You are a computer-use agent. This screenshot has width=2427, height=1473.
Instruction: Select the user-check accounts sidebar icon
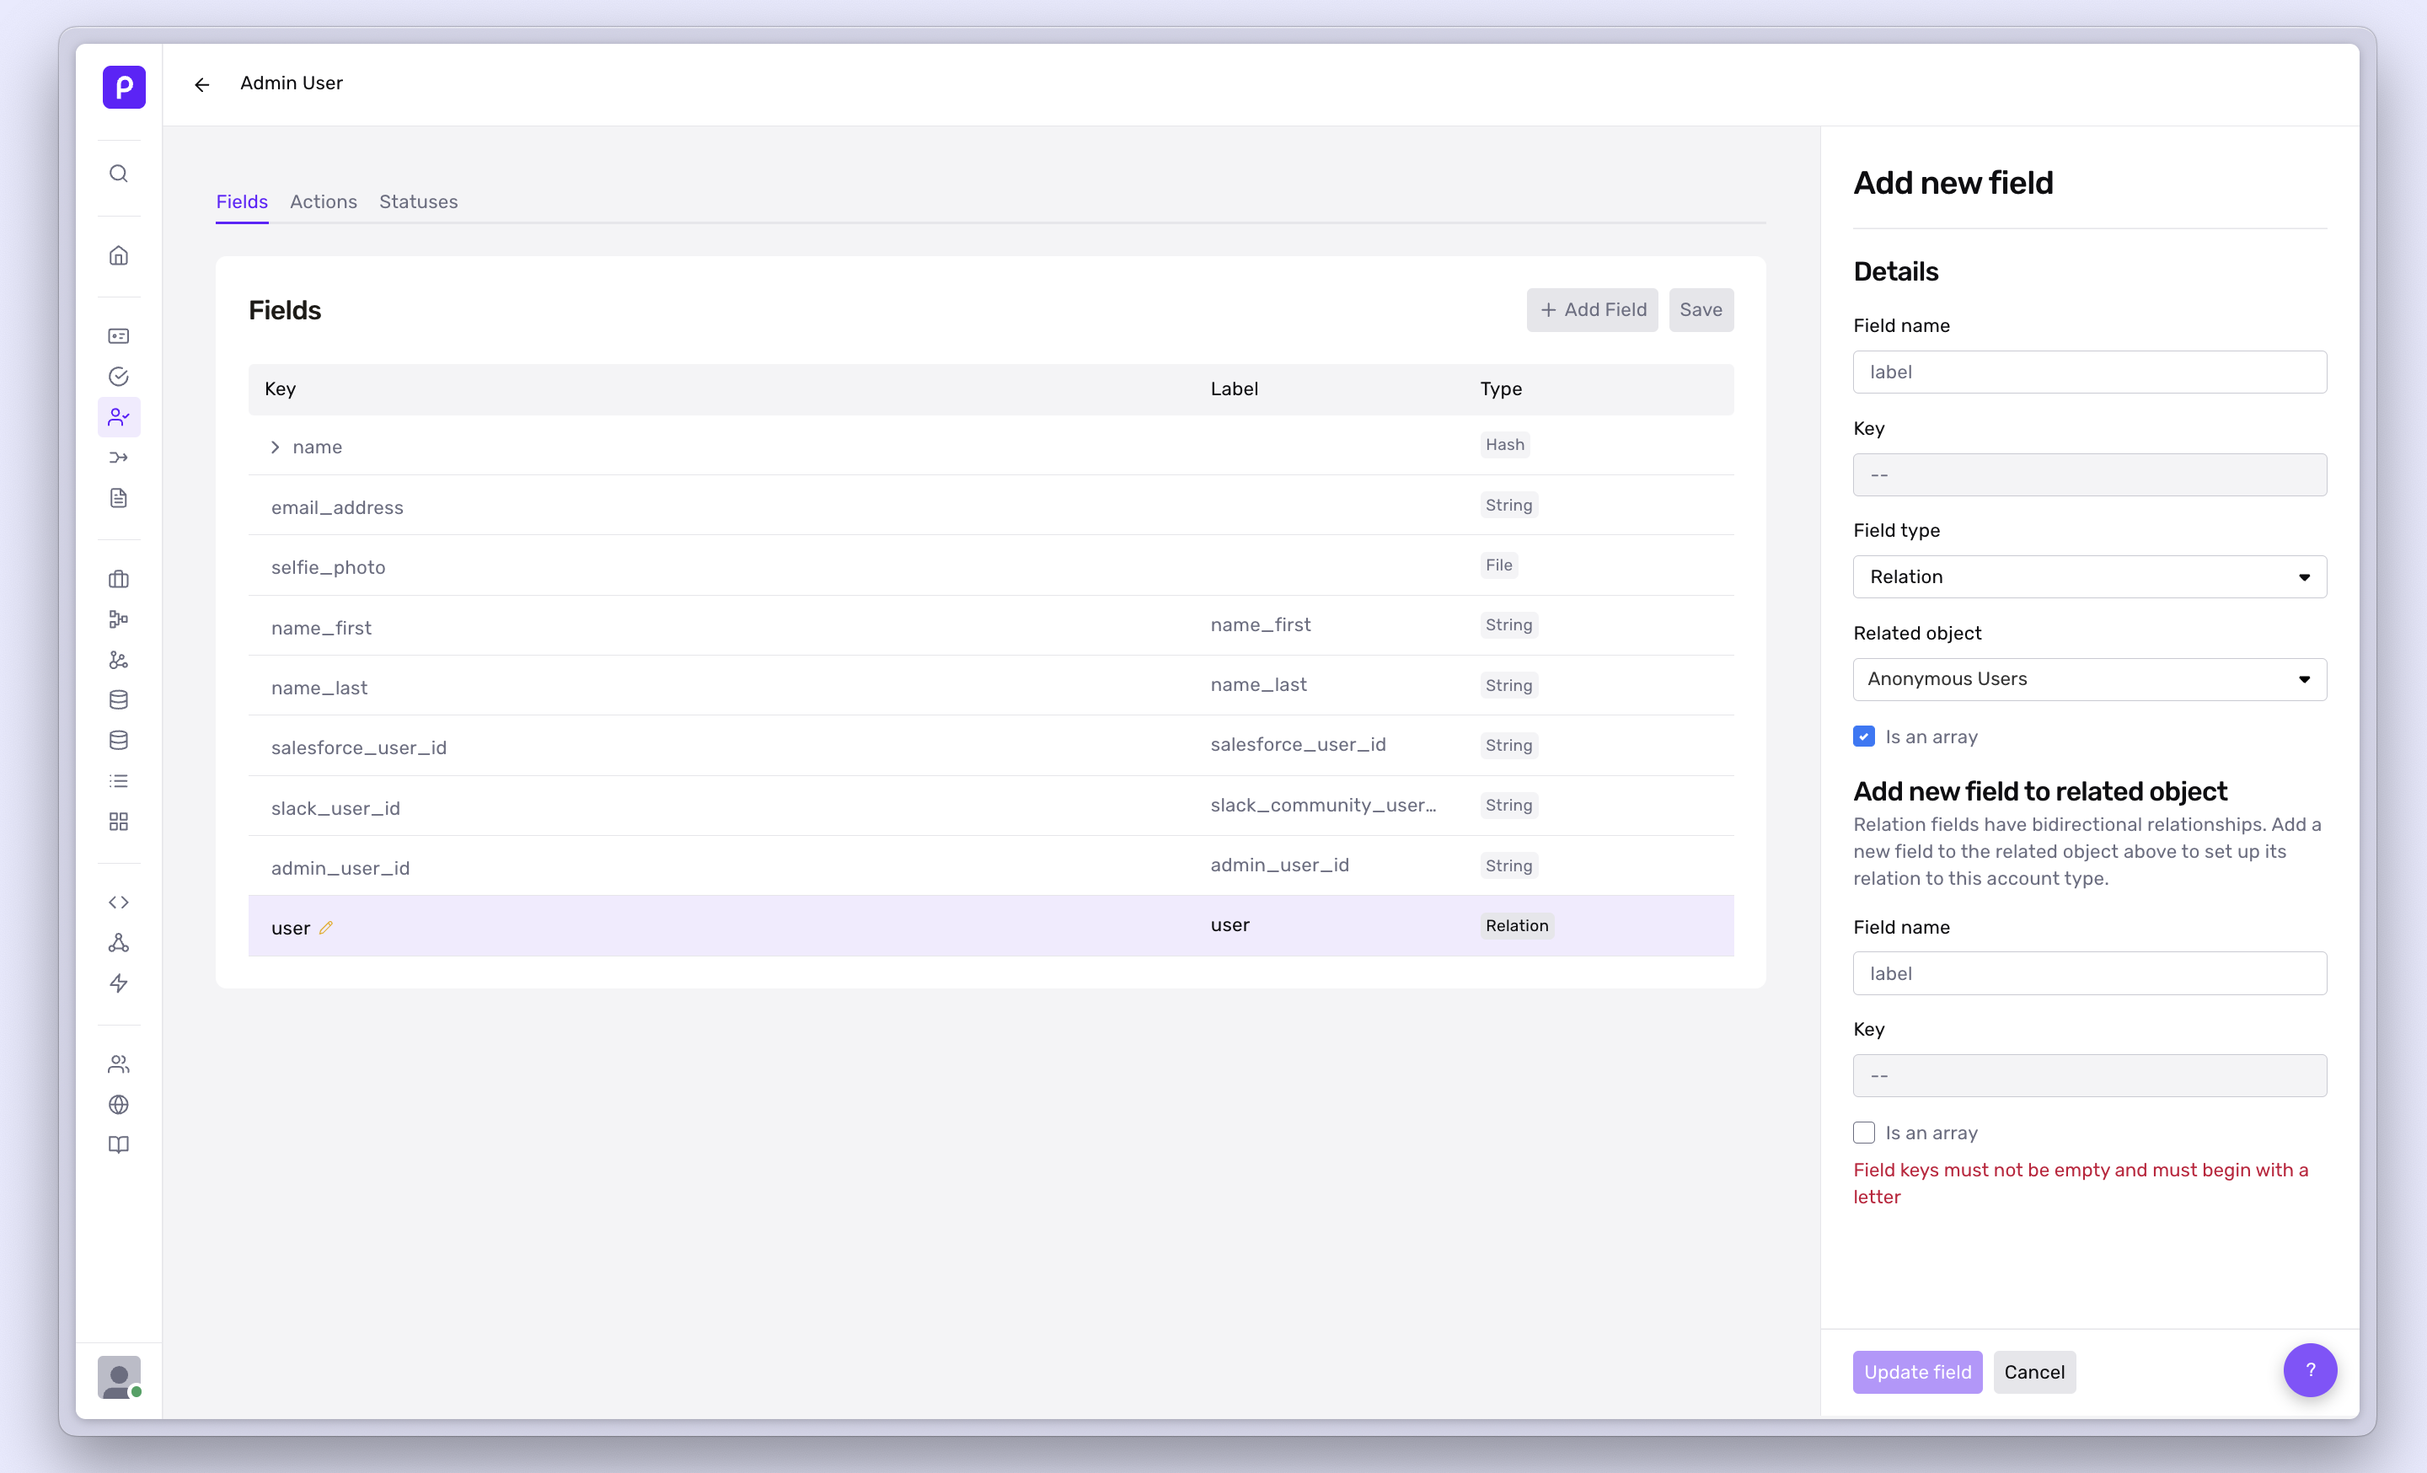118,417
